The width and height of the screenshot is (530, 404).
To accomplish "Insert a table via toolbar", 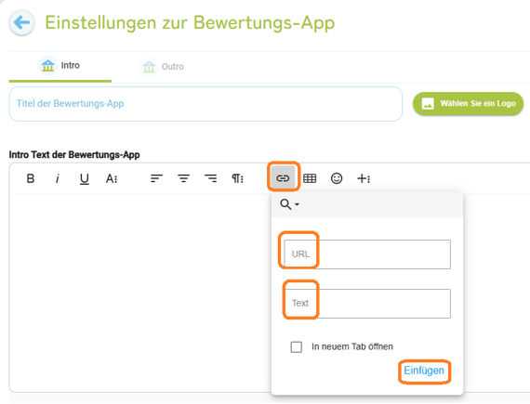I will (x=310, y=178).
